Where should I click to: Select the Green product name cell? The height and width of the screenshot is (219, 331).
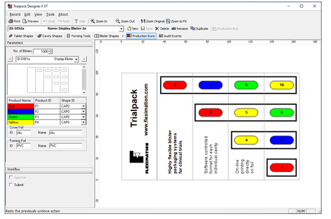coord(21,117)
